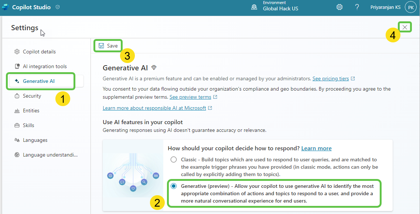Click the PK user avatar

(x=410, y=7)
